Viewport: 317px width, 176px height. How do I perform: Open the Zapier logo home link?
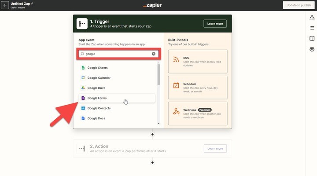(152, 5)
